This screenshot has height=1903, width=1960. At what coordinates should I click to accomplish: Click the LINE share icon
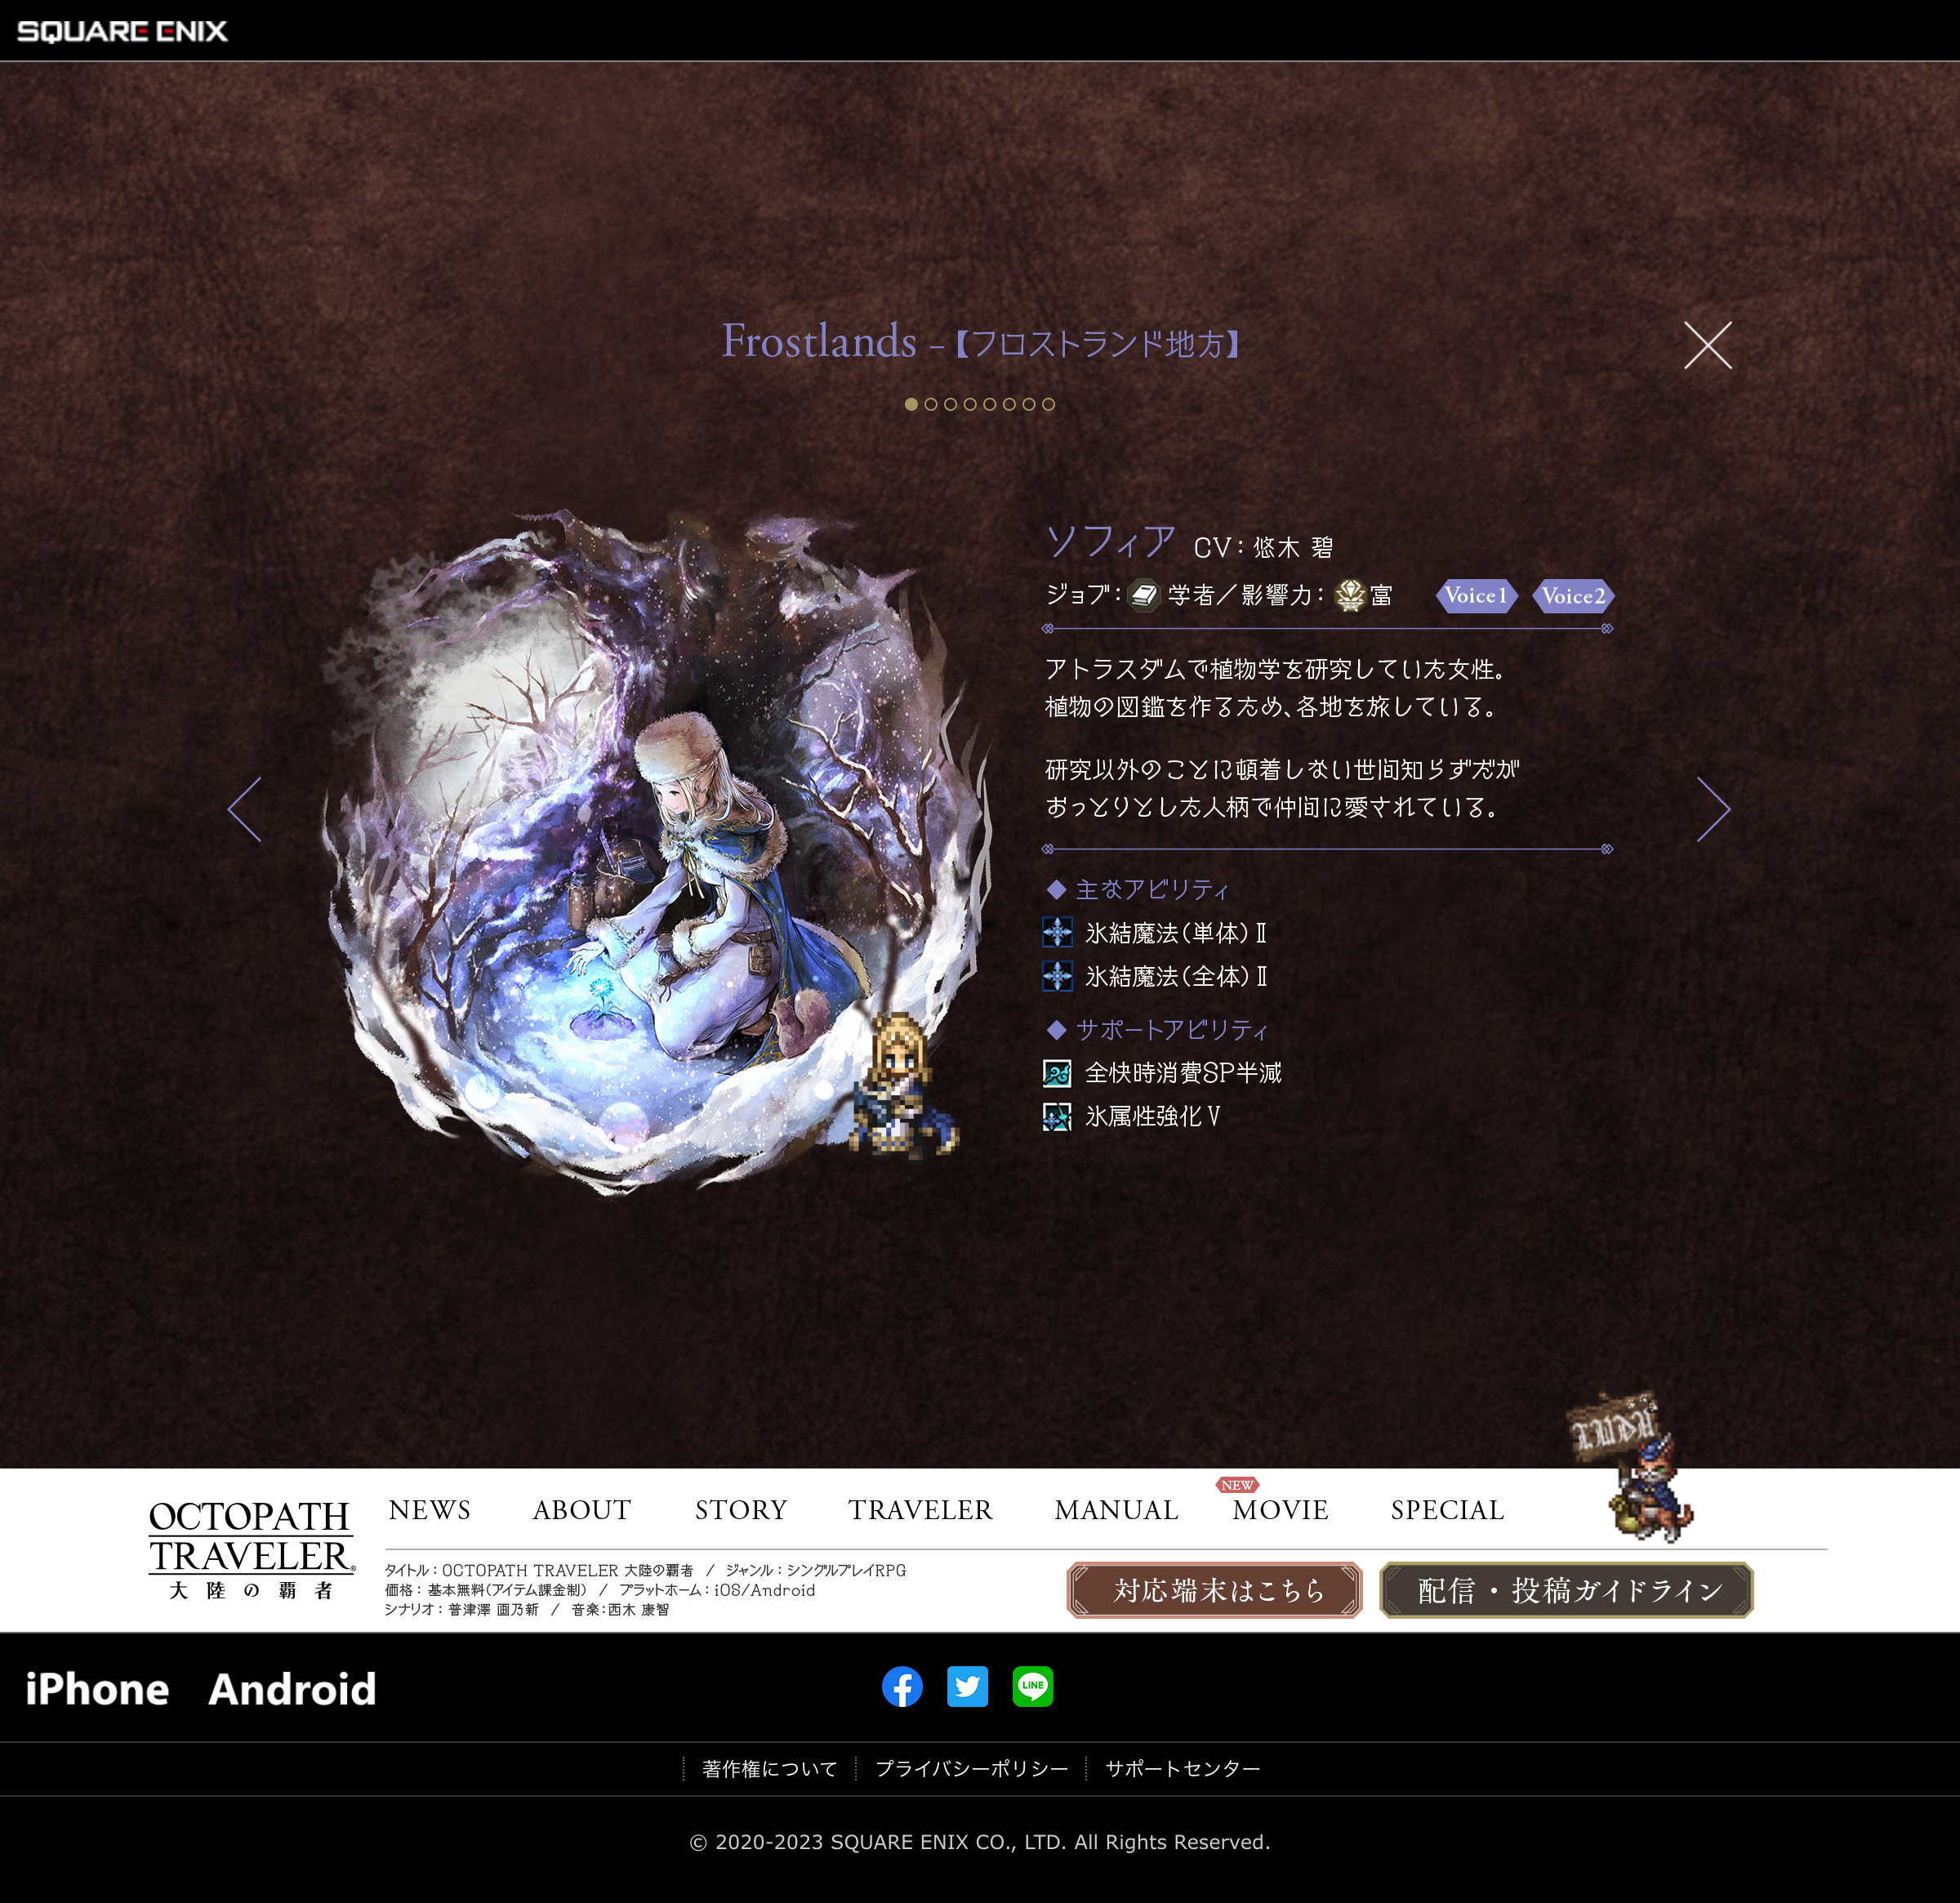(1032, 1687)
